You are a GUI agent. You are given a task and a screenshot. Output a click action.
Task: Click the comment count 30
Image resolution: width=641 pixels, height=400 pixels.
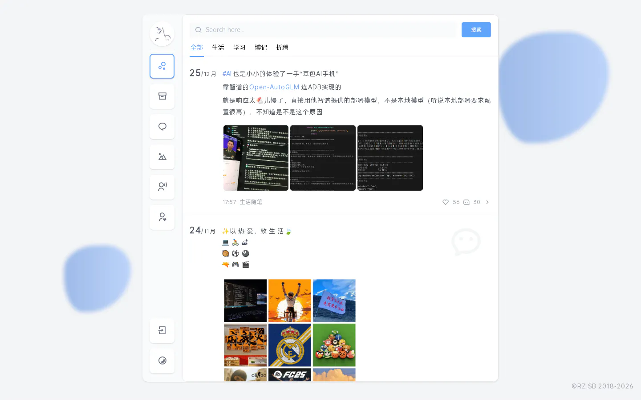[477, 202]
